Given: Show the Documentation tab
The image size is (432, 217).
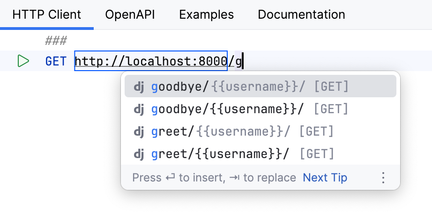Looking at the screenshot, I should point(301,14).
